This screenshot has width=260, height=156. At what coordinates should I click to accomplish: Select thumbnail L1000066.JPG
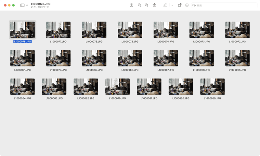(x=201, y=58)
